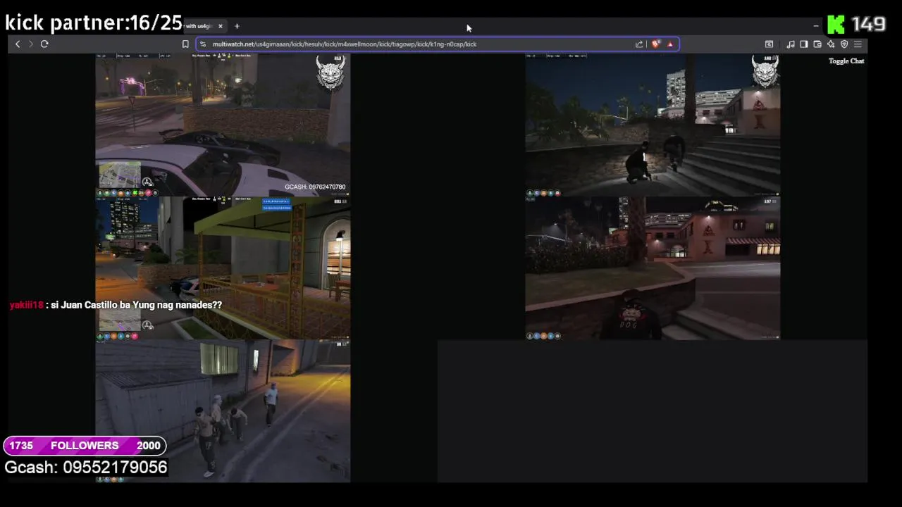
Task: Click the yakiii18 chat username
Action: coord(27,305)
